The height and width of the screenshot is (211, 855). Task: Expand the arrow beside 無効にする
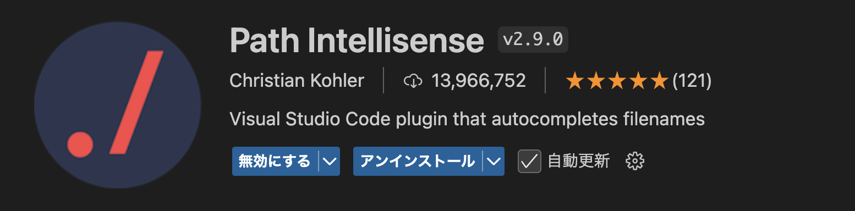330,162
